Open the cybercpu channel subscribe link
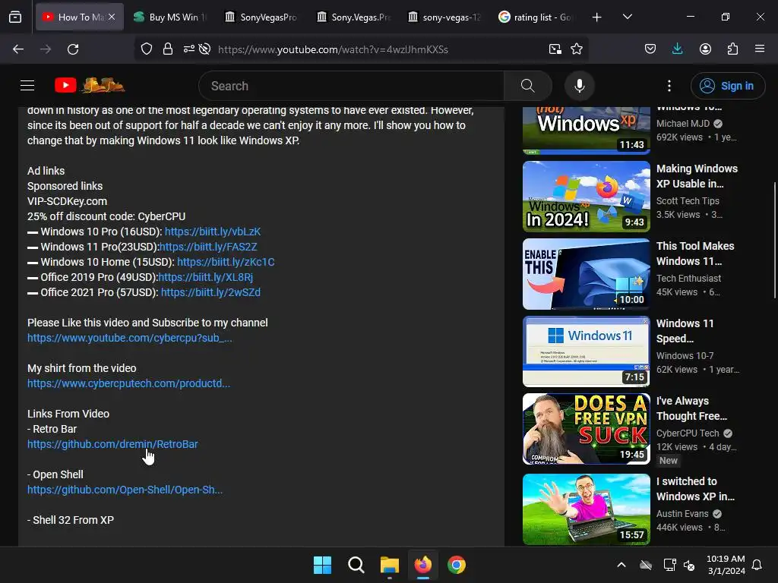The image size is (778, 583). [x=129, y=338]
